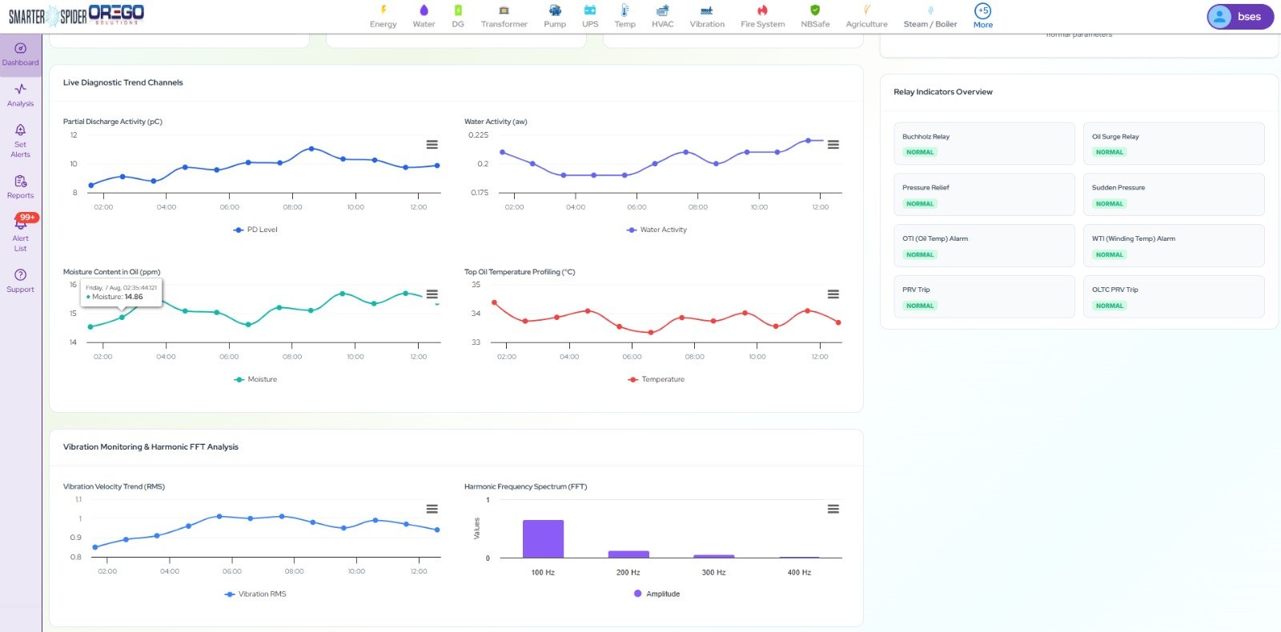Toggle Vibration RMS legend series

click(255, 594)
